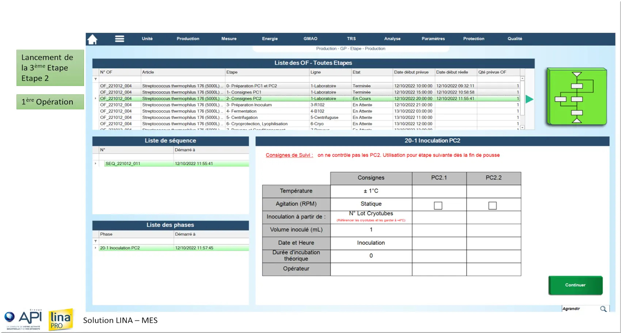Sort by Qté prévue OF column header

pyautogui.click(x=498, y=72)
